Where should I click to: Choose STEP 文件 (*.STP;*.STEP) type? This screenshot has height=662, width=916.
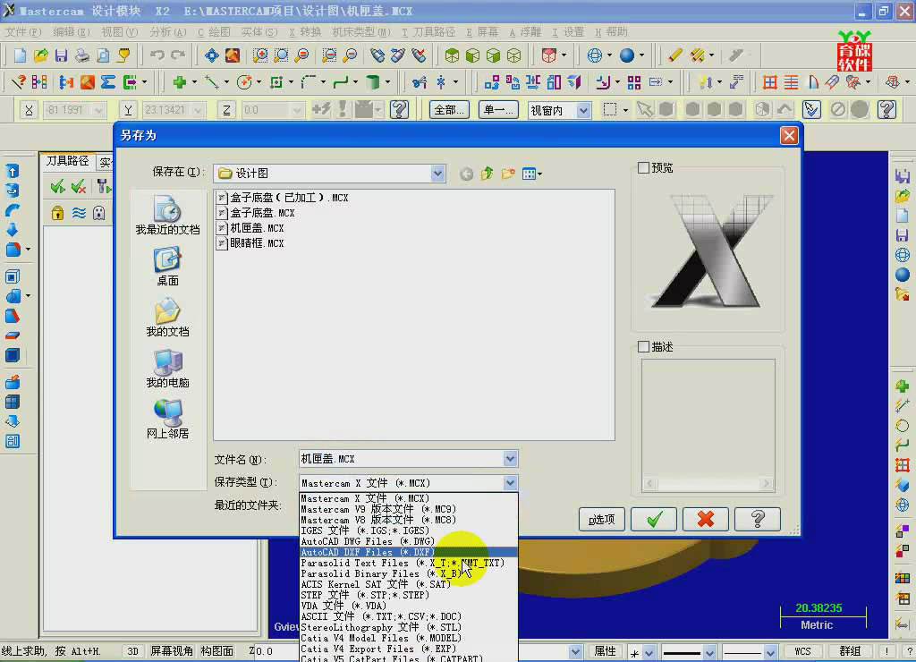tap(408, 595)
